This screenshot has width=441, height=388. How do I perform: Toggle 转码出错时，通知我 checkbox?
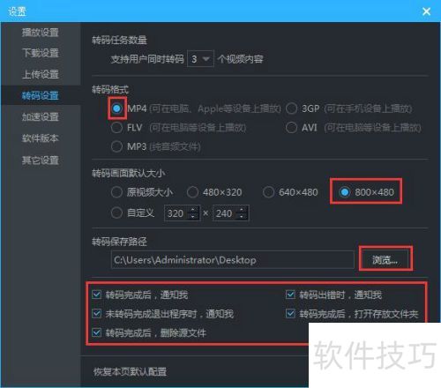click(290, 295)
